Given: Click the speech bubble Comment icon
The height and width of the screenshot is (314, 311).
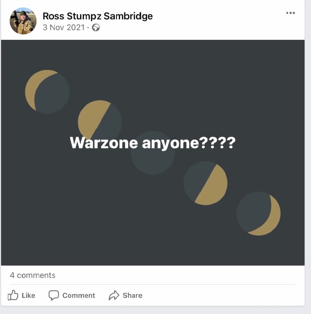Looking at the screenshot, I should tap(53, 295).
